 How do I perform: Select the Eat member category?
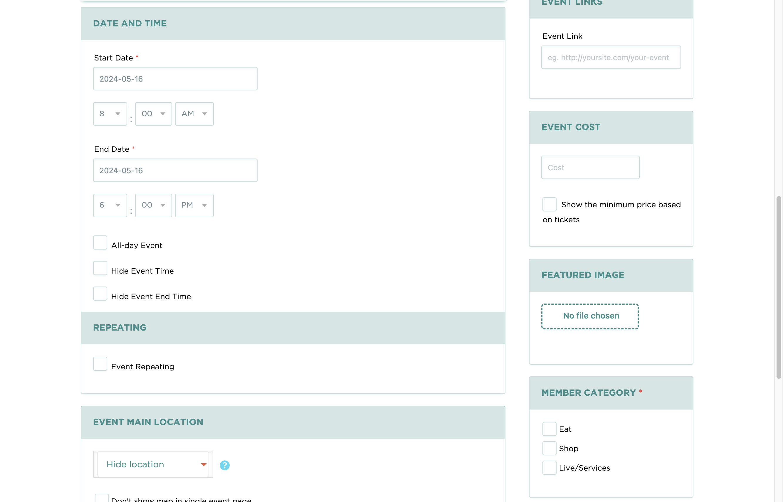pyautogui.click(x=550, y=429)
